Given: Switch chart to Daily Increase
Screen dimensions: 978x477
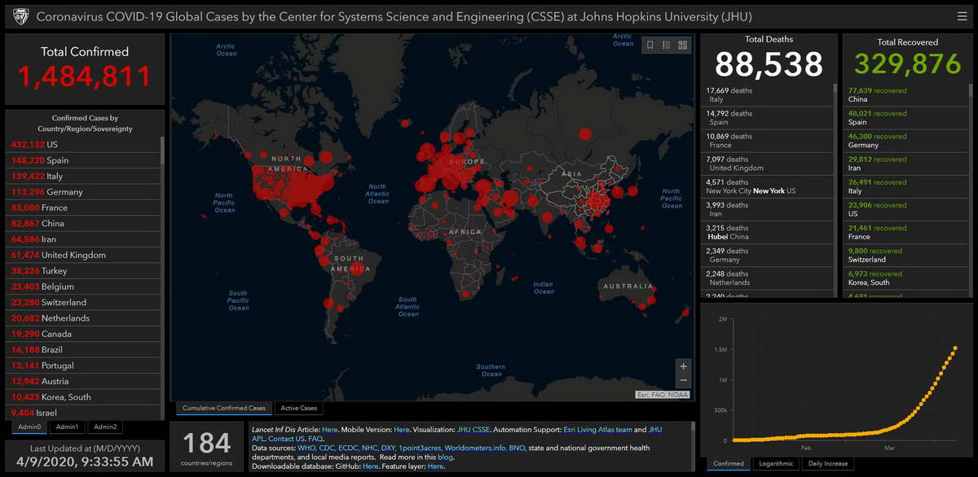Looking at the screenshot, I should pyautogui.click(x=827, y=463).
